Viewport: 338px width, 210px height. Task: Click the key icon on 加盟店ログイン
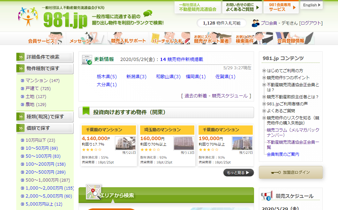click(x=276, y=172)
